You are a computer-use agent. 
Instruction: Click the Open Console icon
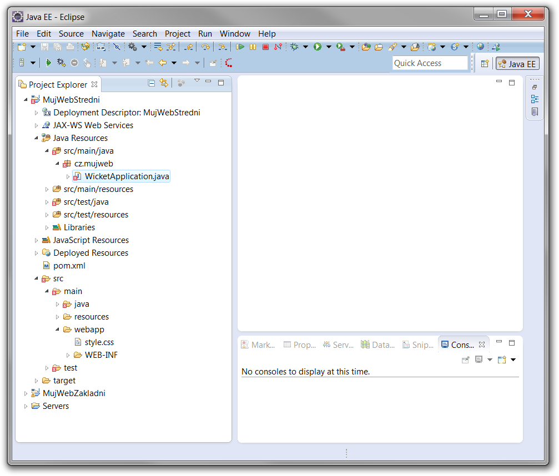502,360
